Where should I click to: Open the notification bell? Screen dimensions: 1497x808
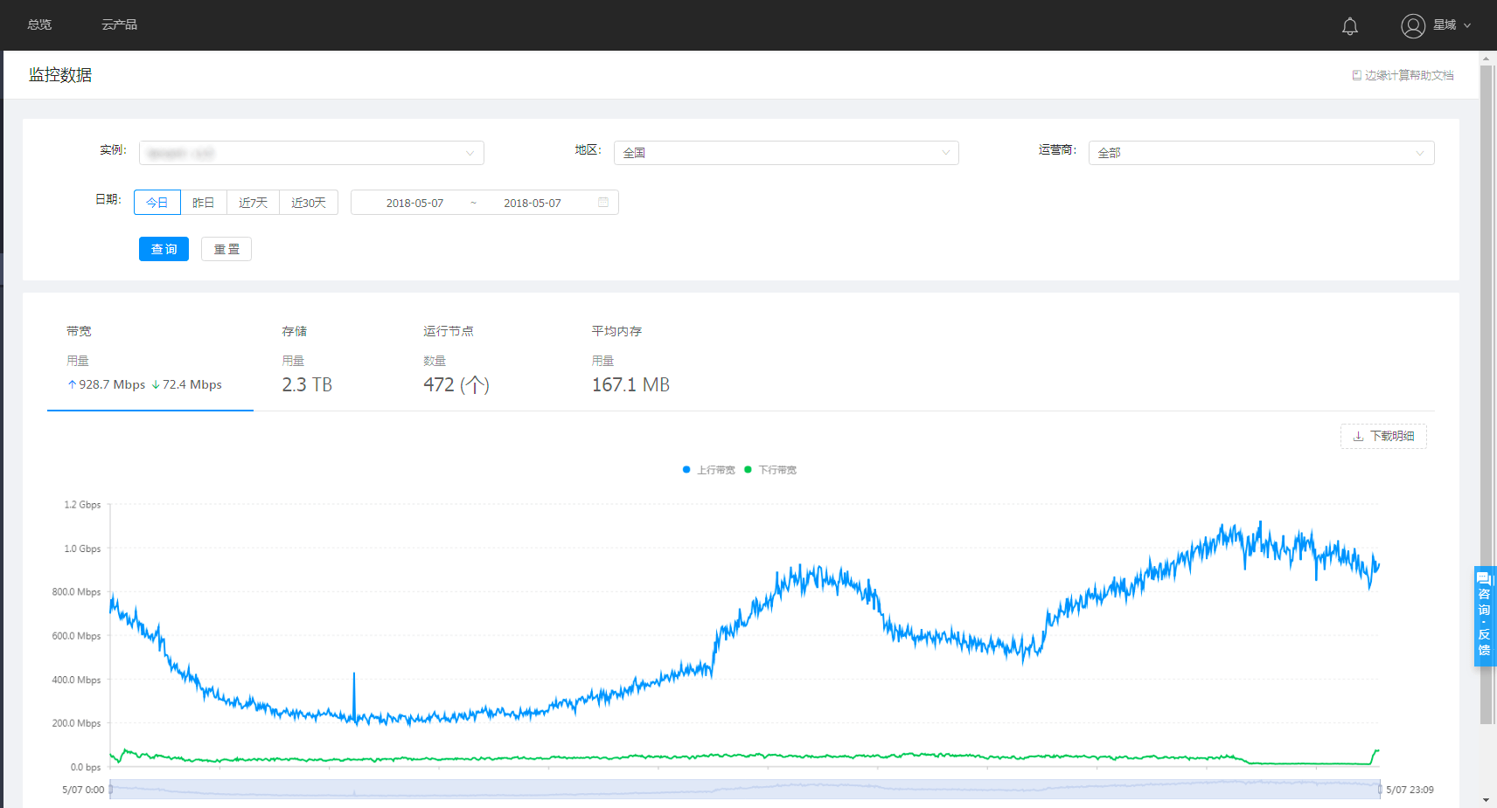pos(1349,26)
